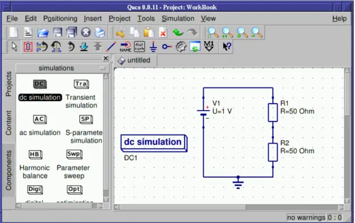355x223 pixels.
Task: Select the ac simulation component
Action: click(40, 125)
